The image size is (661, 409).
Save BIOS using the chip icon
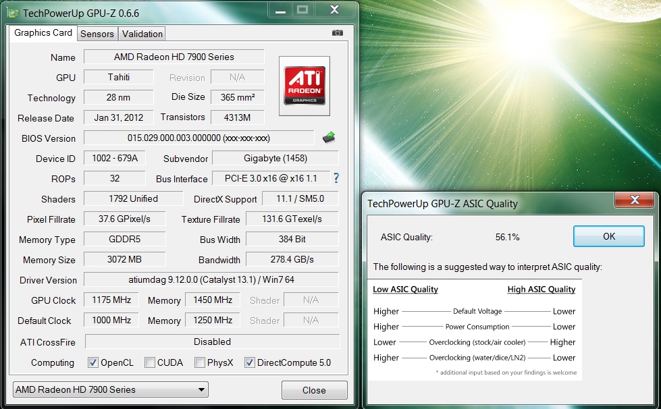pyautogui.click(x=329, y=138)
